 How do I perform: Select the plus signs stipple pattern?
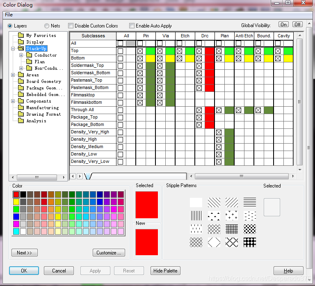coord(232,216)
